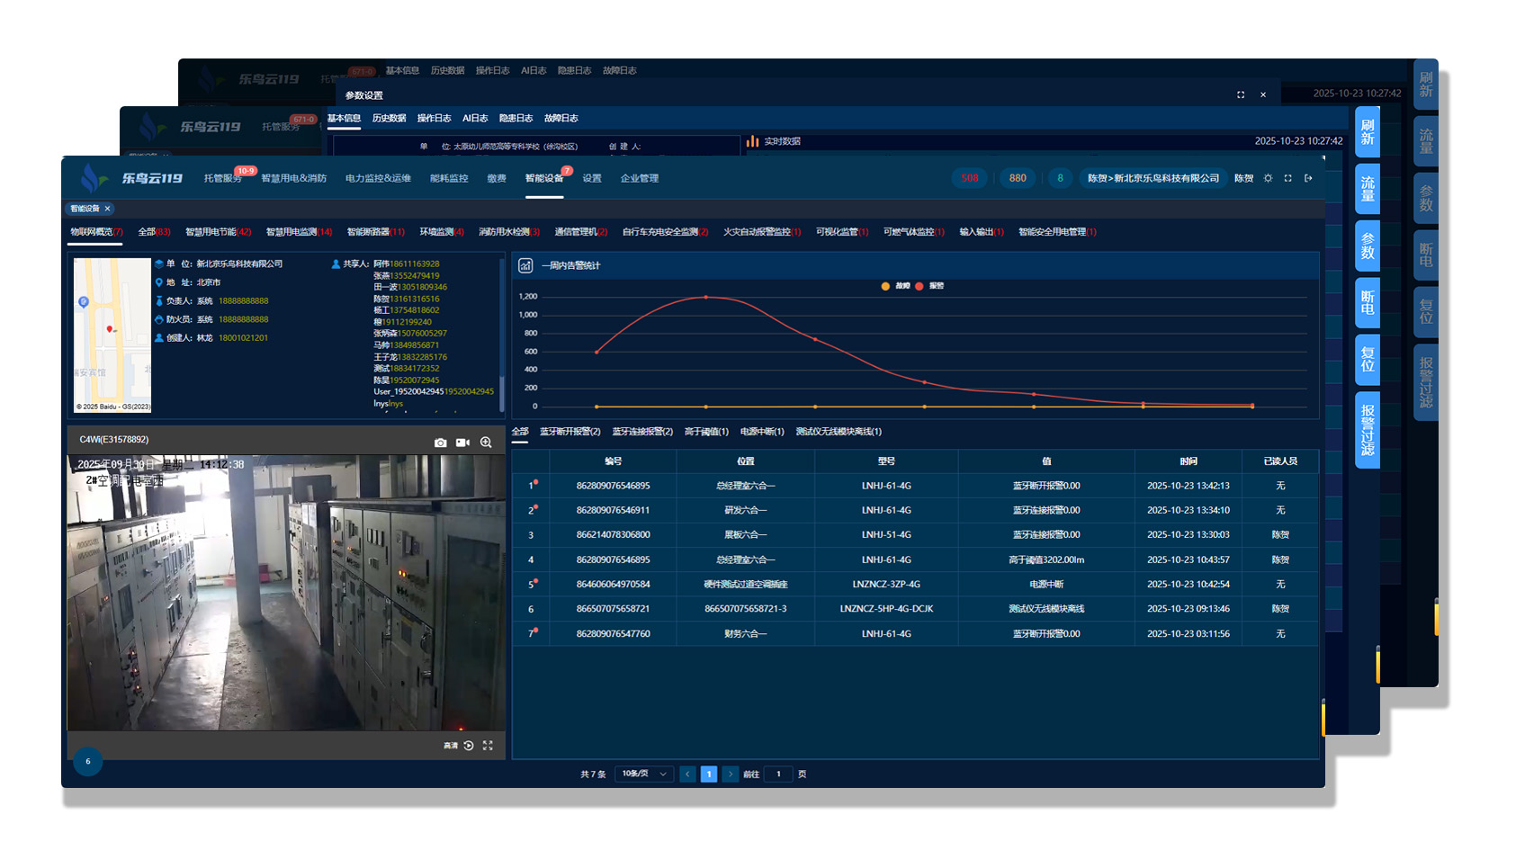Click the zoom-in magnifier on video panel
Image resolution: width=1516 pixels, height=850 pixels.
486,443
